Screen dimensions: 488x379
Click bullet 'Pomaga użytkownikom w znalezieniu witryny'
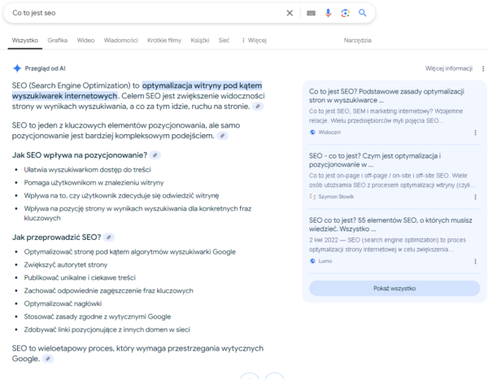94,183
